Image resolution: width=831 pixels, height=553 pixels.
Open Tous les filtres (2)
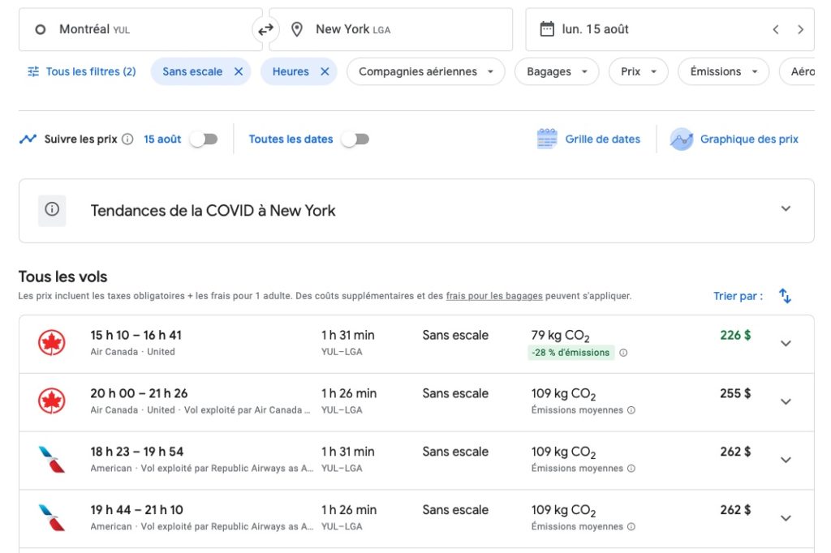[81, 71]
